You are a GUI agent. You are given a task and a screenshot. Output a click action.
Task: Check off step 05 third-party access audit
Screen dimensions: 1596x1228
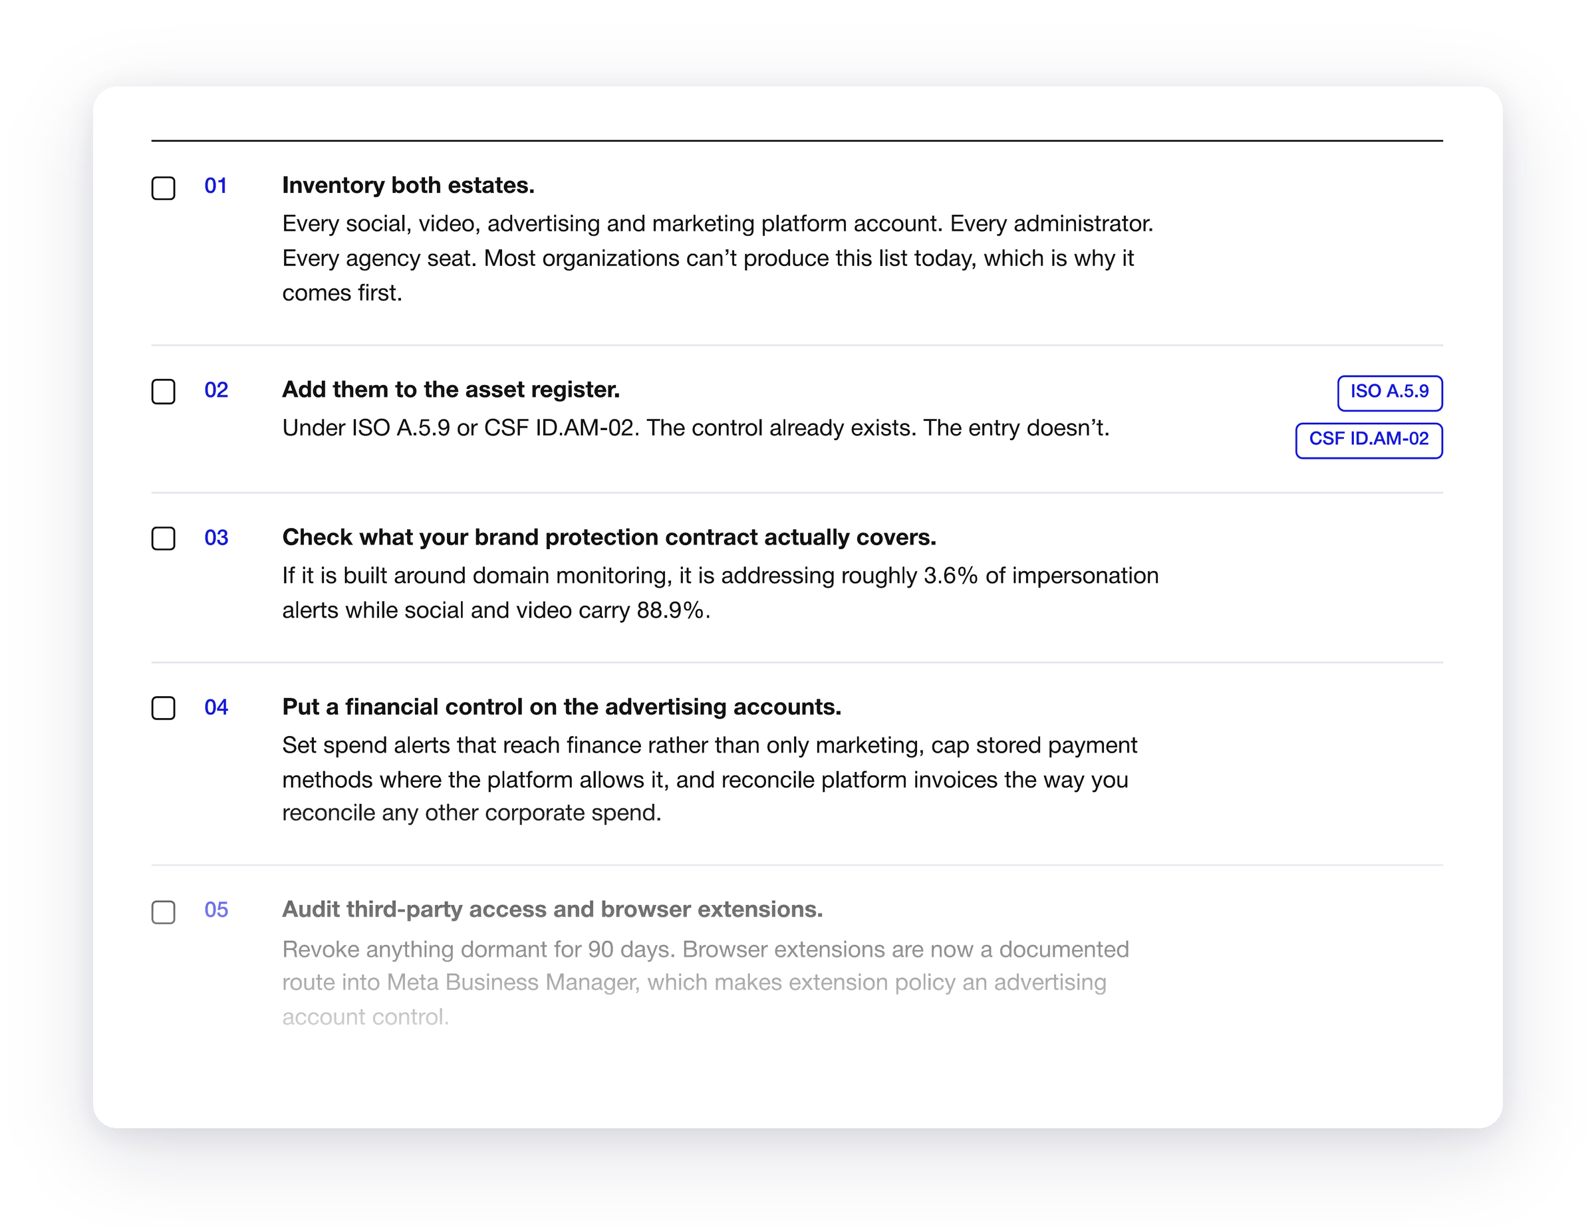coord(163,912)
